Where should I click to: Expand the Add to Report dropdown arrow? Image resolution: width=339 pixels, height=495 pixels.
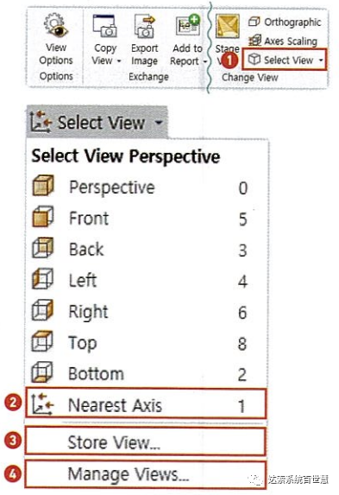point(204,61)
